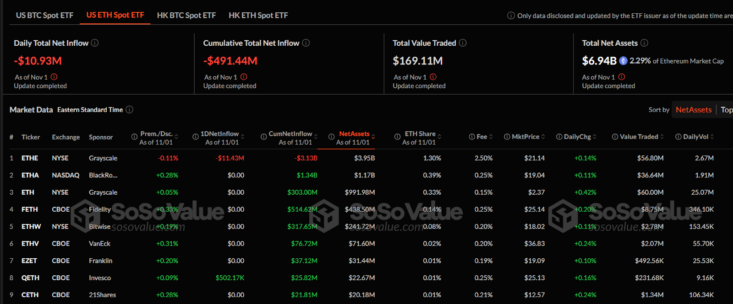Sort table by ETH Share arrows
733x304 pixels.
439,137
